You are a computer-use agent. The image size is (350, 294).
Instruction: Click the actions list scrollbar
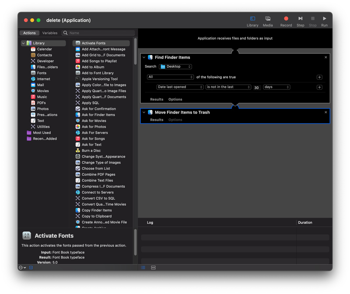coord(135,52)
